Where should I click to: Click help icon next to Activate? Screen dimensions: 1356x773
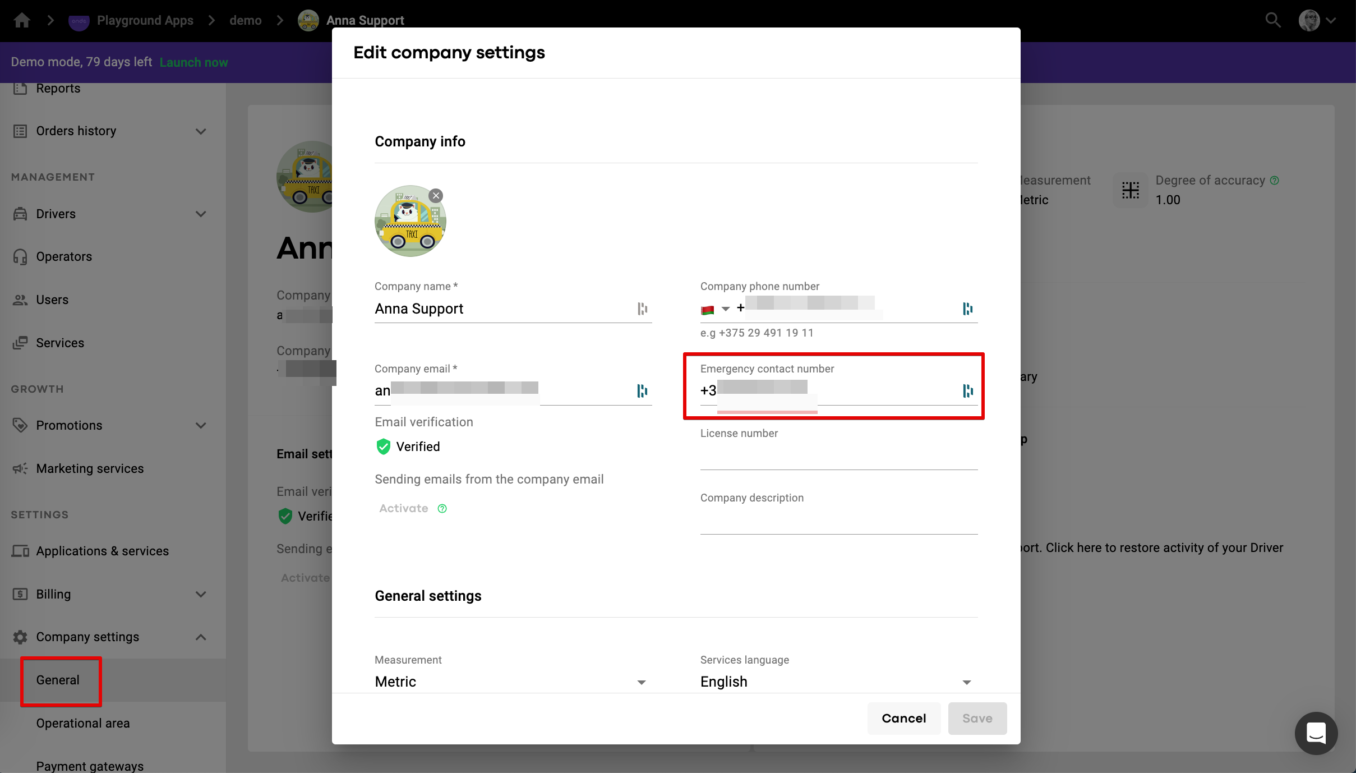442,508
